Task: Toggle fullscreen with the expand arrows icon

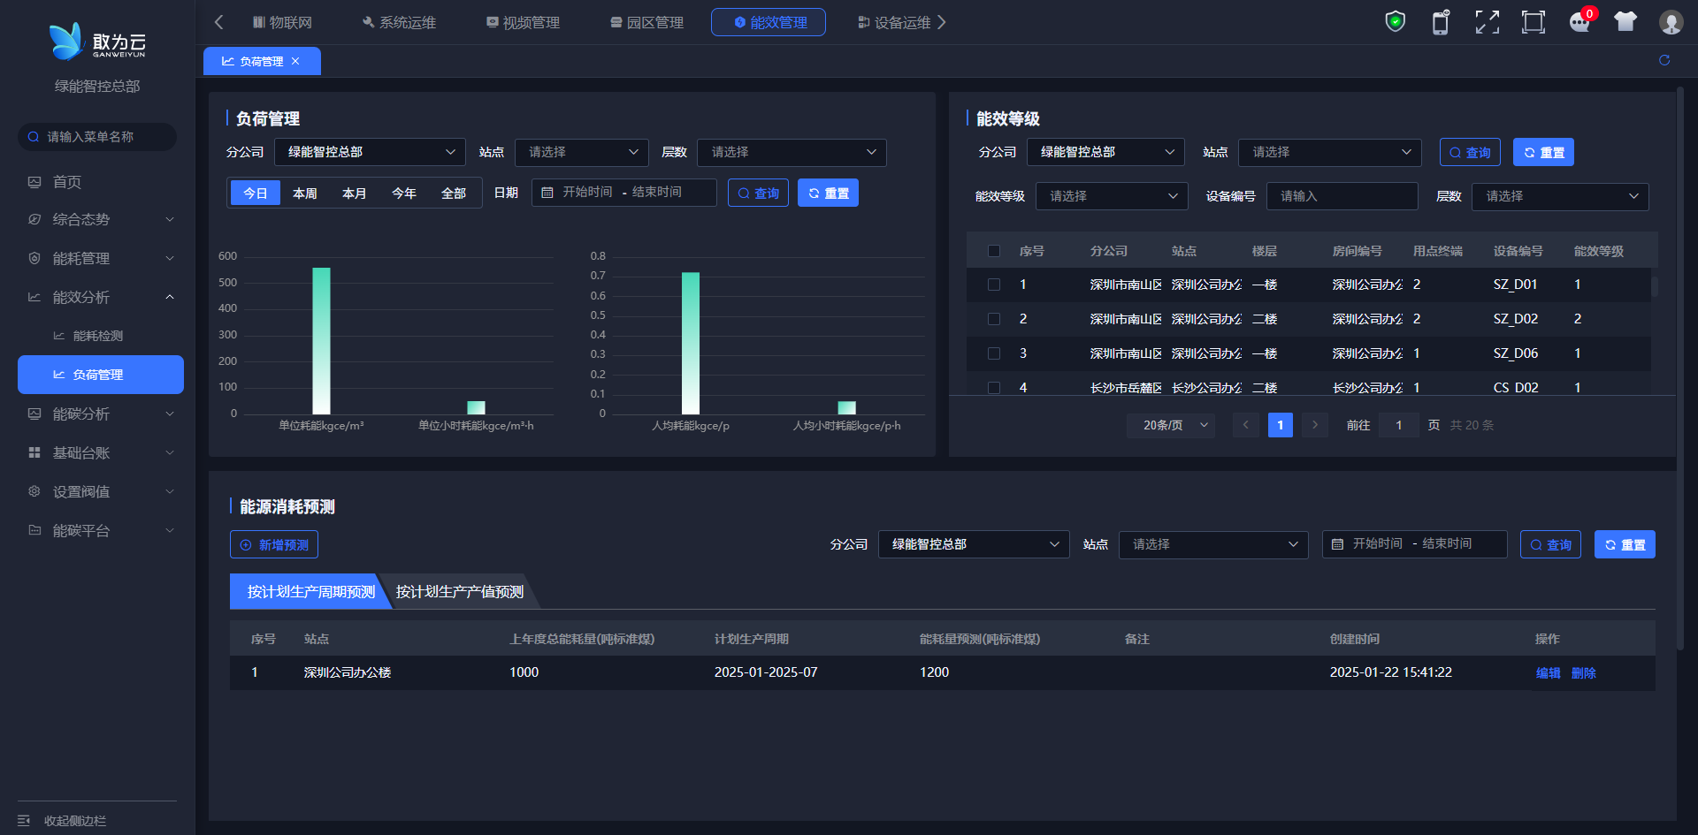Action: pyautogui.click(x=1487, y=22)
